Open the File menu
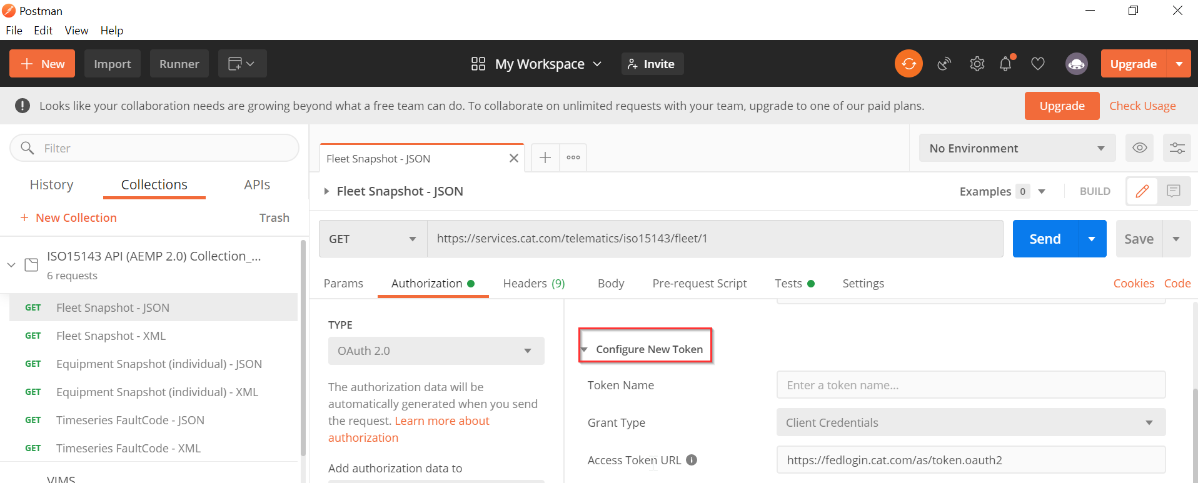The image size is (1198, 483). [x=14, y=30]
